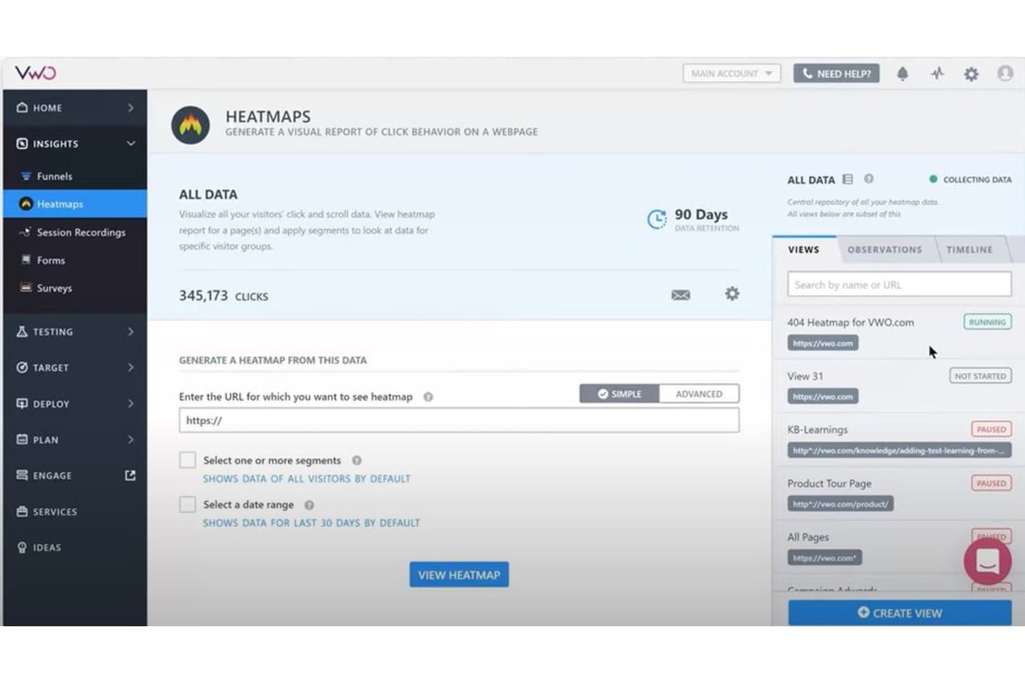Click the email report envelope icon
The image size is (1025, 683).
[x=681, y=295]
